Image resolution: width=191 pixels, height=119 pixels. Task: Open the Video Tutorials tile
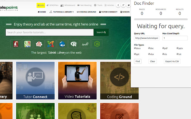point(77,81)
